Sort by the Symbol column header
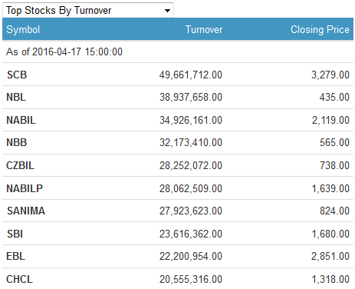This screenshot has width=355, height=289. tap(23, 29)
